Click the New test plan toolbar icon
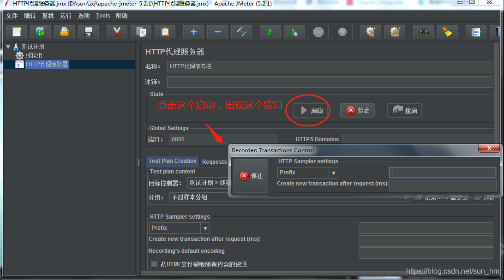 17,32
